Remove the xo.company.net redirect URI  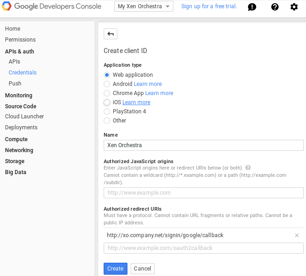point(296,235)
